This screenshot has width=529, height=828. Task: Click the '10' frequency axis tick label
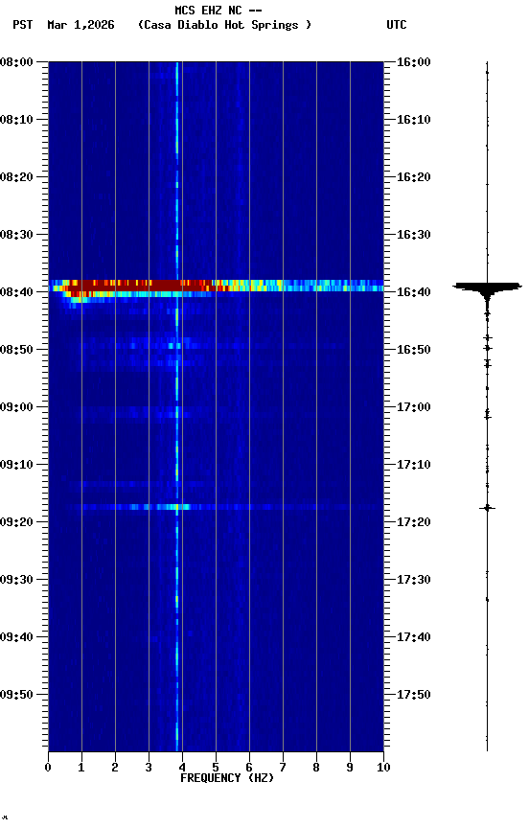383,768
